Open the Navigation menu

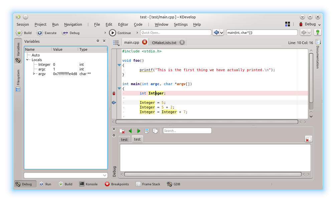73,24
